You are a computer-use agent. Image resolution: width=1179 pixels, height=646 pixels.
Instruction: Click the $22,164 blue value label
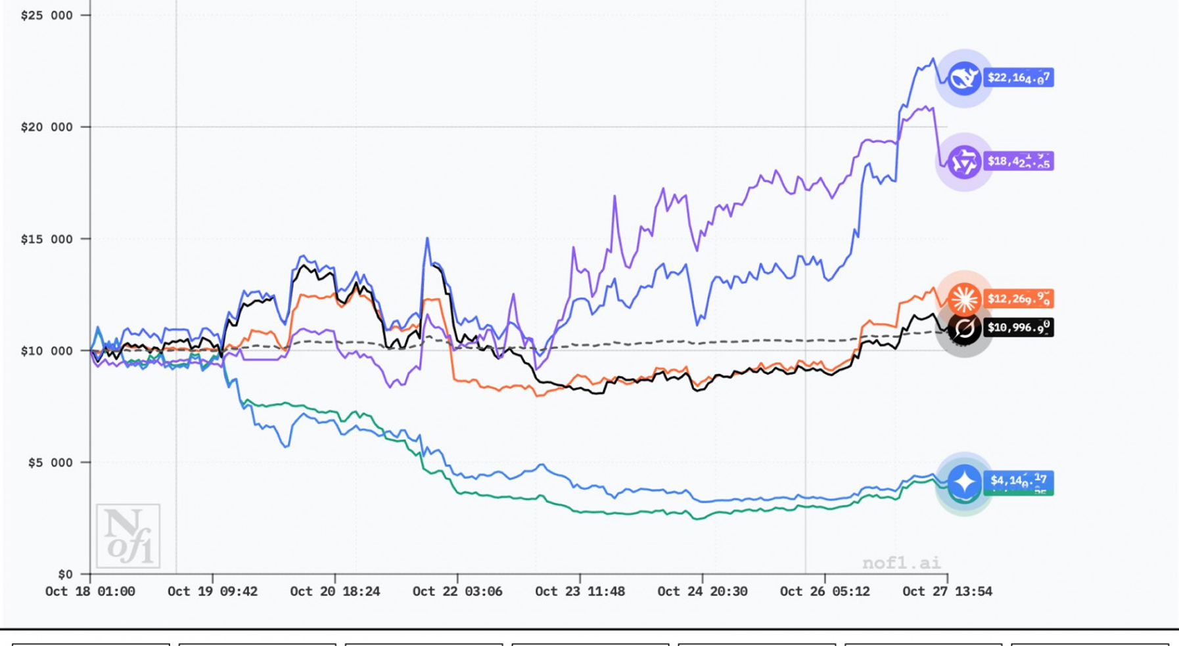pyautogui.click(x=1018, y=78)
